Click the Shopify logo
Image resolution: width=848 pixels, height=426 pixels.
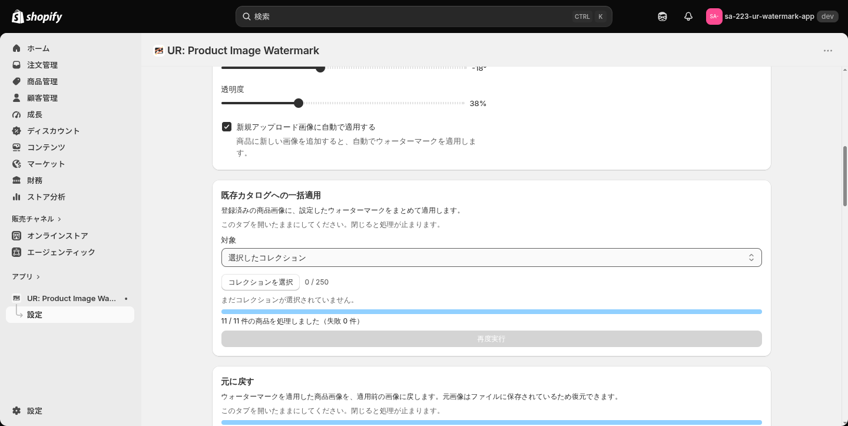(x=37, y=16)
